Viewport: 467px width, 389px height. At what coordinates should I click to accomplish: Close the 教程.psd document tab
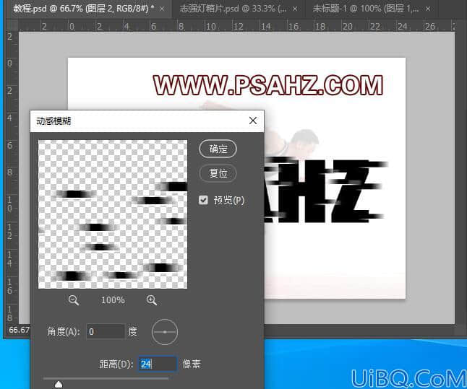point(162,9)
